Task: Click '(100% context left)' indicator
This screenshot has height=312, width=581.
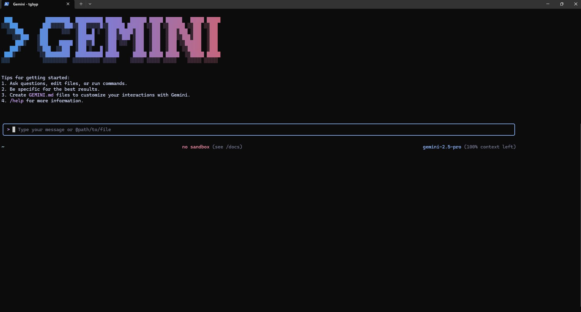Action: tap(490, 147)
